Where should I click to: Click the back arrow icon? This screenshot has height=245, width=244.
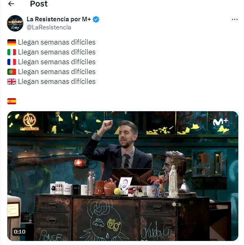point(11,4)
